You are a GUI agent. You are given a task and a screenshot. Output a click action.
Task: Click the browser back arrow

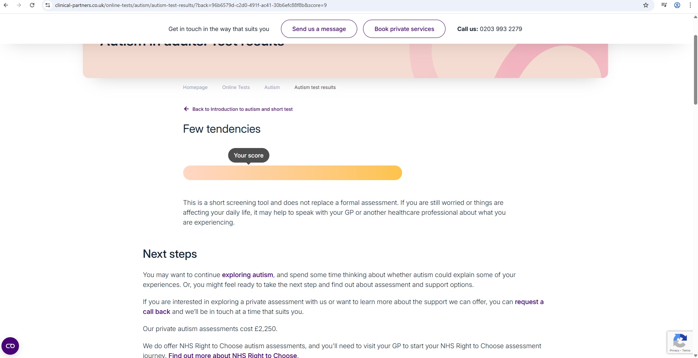click(x=6, y=5)
